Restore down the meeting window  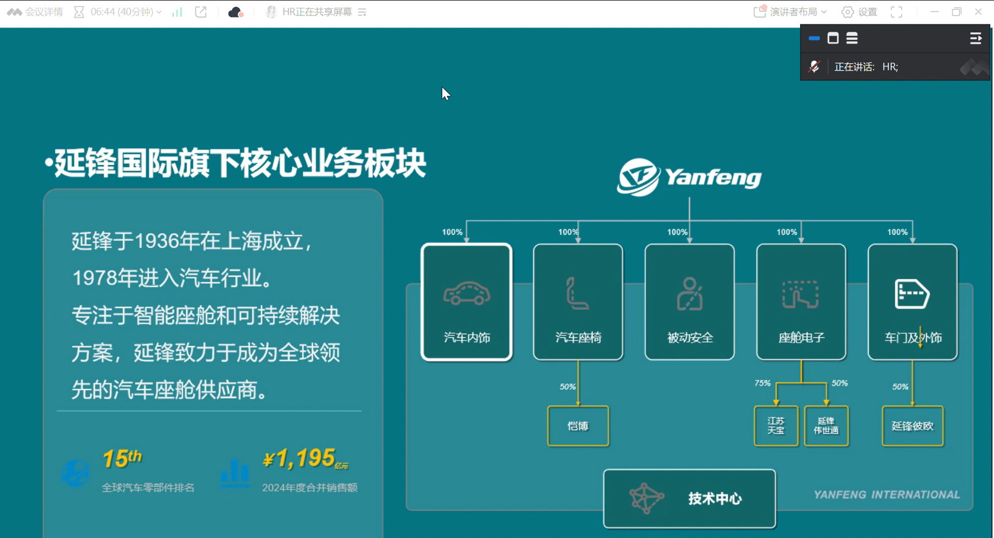tap(957, 12)
